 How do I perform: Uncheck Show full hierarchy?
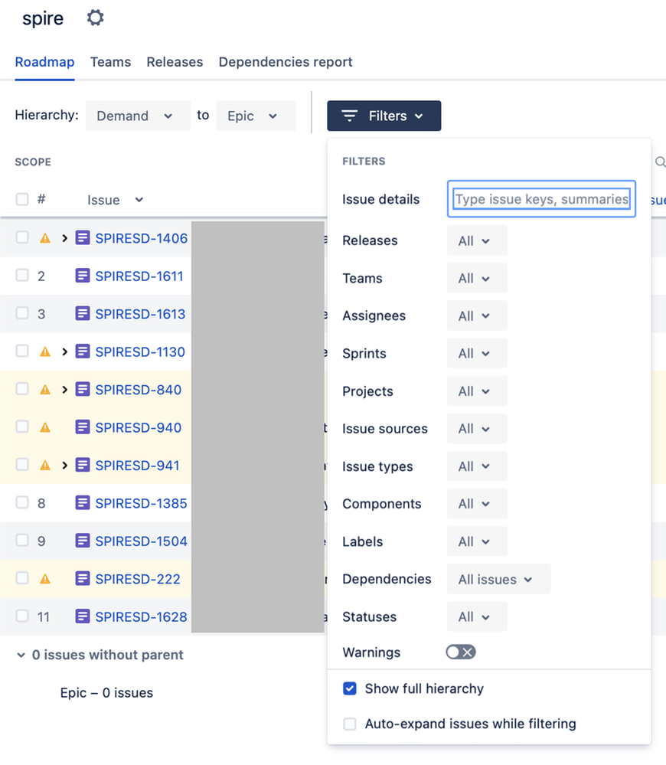pos(350,688)
